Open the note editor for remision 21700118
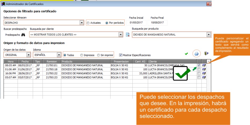 (204, 69)
